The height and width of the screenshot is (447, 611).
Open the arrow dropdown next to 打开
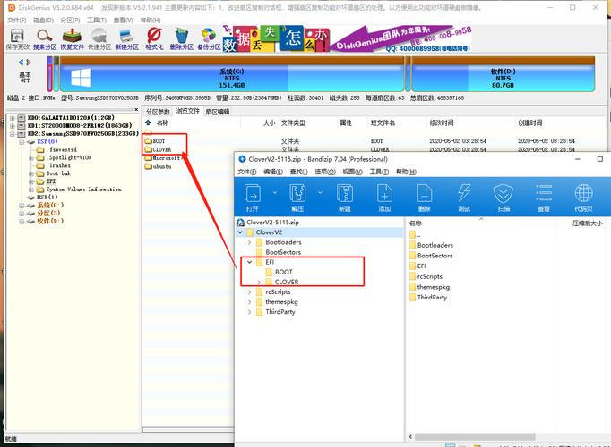coord(275,192)
